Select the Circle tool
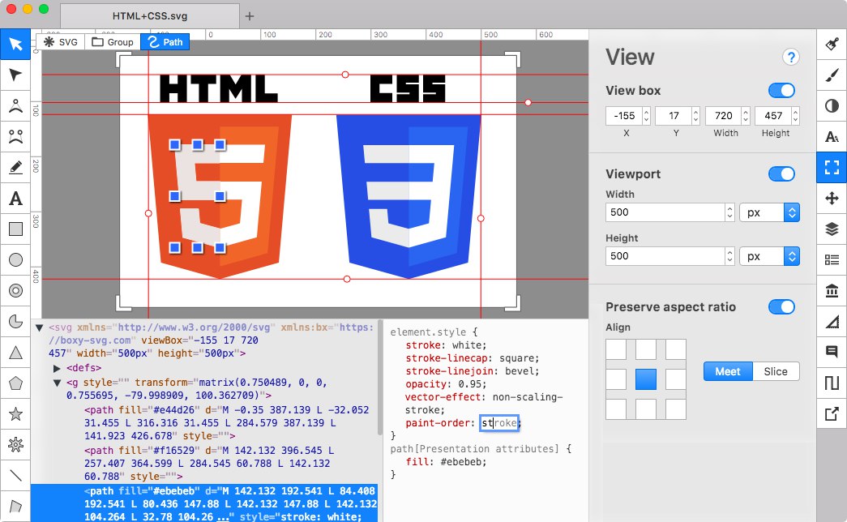 (x=15, y=260)
